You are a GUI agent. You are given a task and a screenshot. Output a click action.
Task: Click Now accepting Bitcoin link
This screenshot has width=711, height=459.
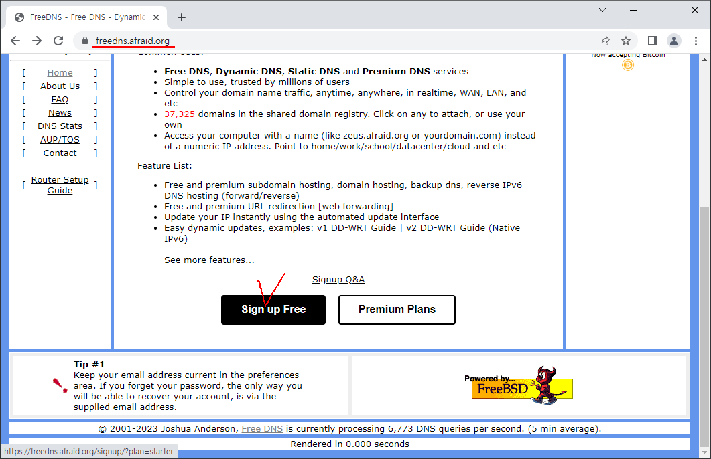[x=628, y=55]
